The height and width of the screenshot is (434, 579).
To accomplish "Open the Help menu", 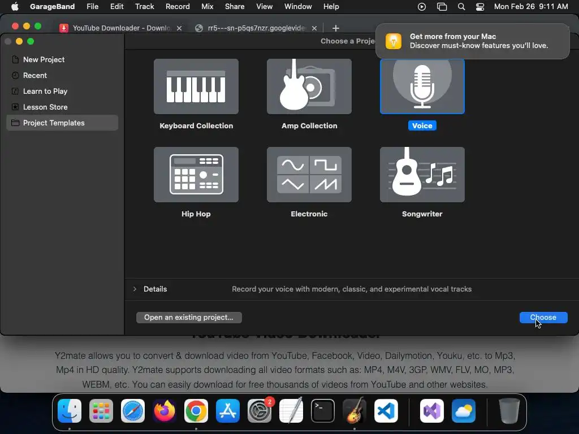I will point(331,7).
